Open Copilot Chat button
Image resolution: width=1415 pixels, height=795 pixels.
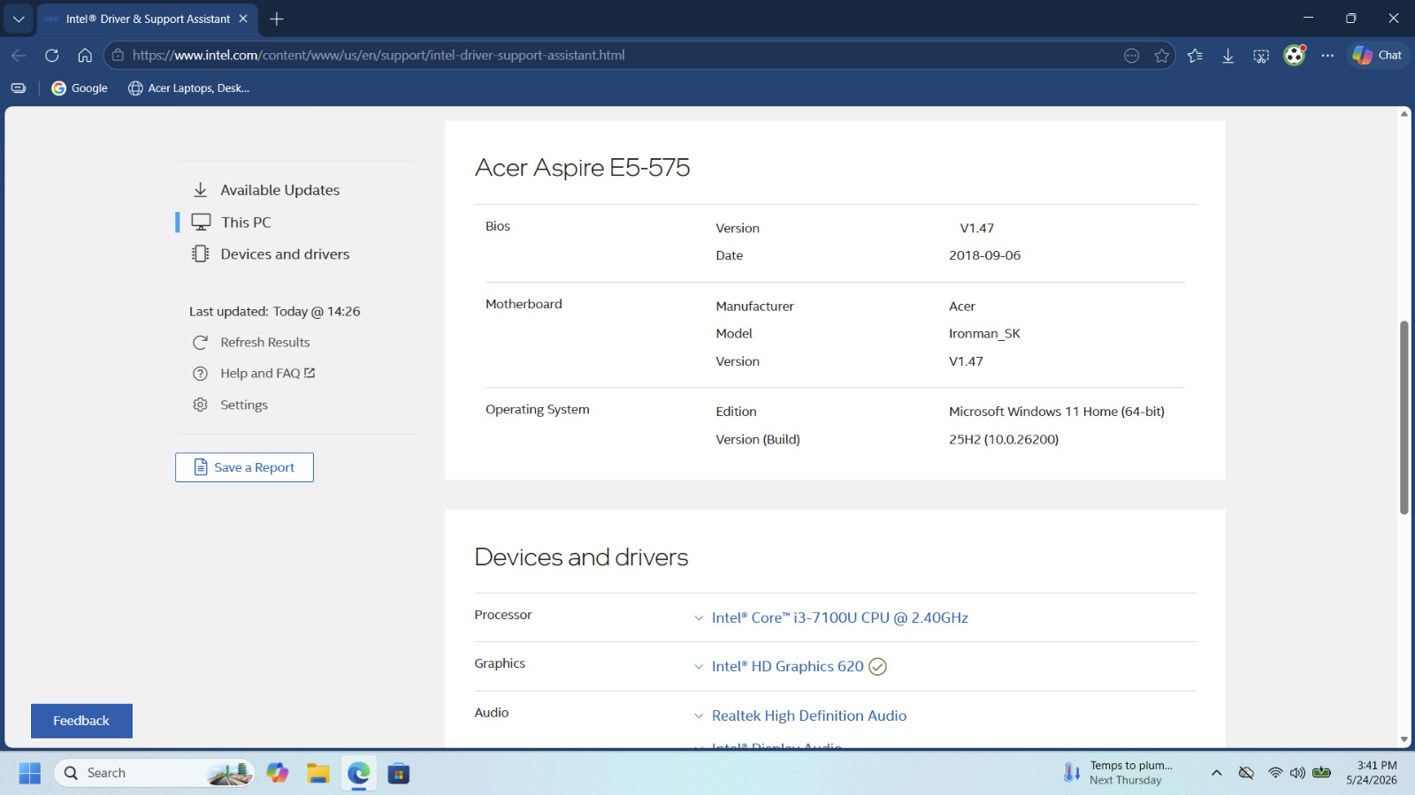pos(1378,56)
